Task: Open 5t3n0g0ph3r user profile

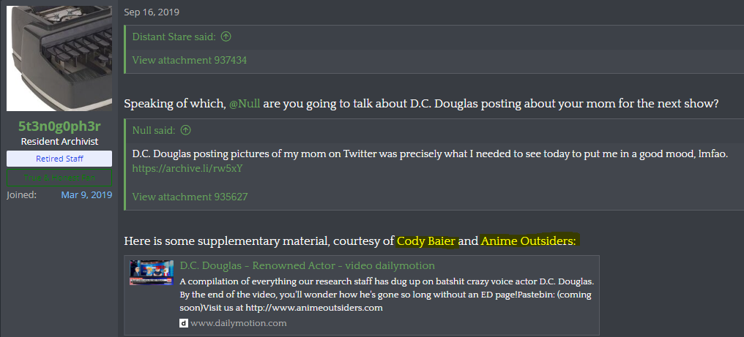Action: point(59,126)
